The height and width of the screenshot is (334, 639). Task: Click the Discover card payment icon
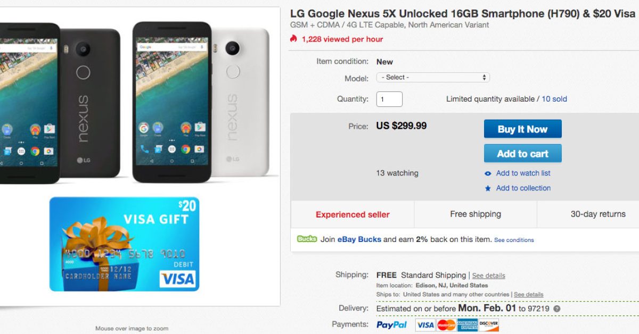(488, 324)
